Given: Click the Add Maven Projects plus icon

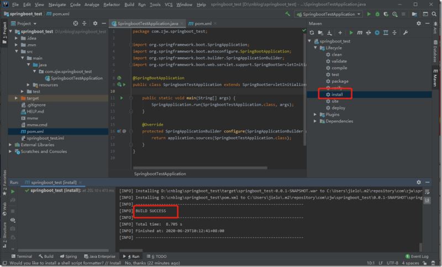Looking at the screenshot, I should 340,33.
